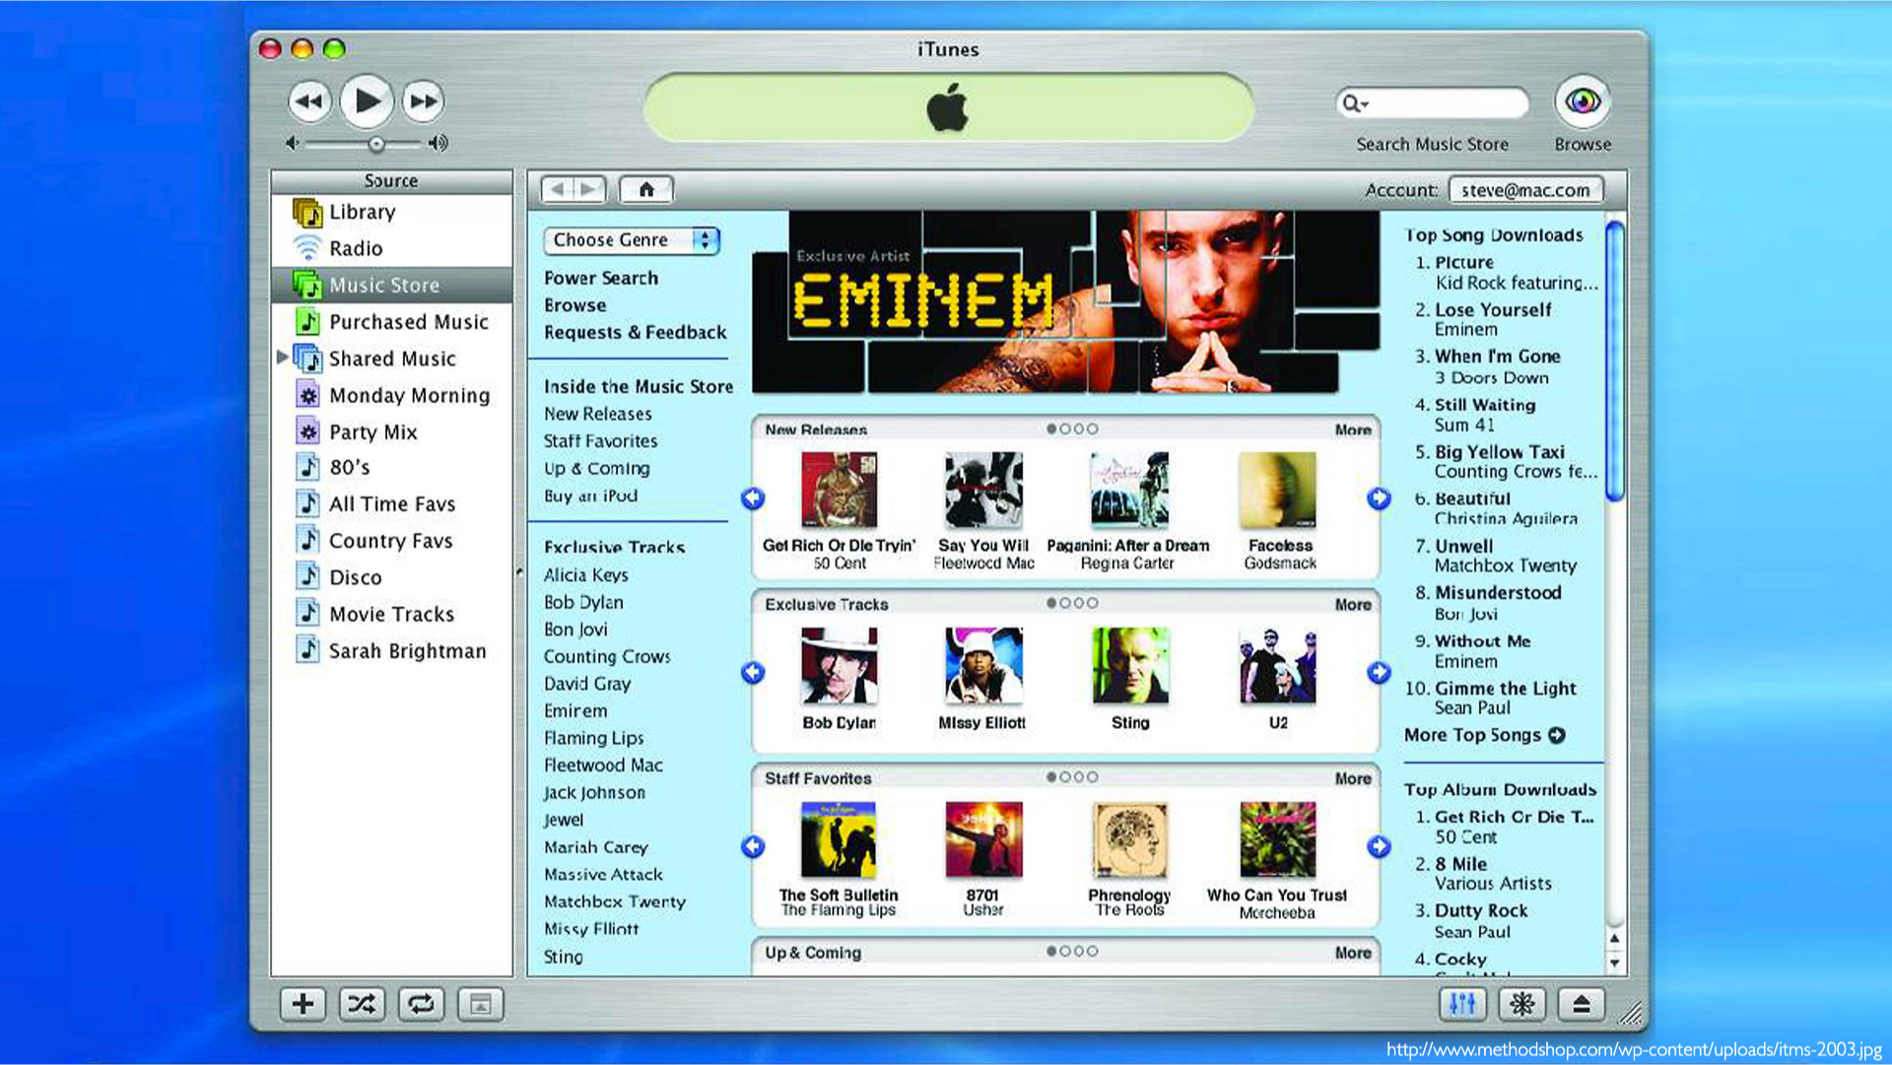Return to the Music Store home page

pyautogui.click(x=646, y=188)
